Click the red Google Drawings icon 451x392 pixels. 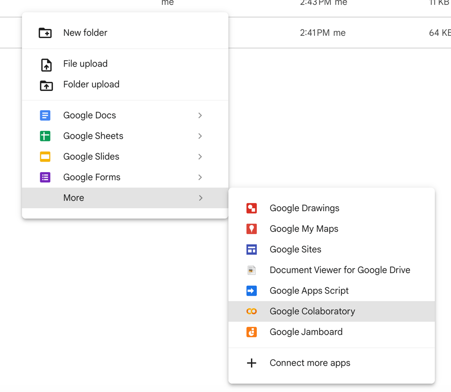coord(251,208)
